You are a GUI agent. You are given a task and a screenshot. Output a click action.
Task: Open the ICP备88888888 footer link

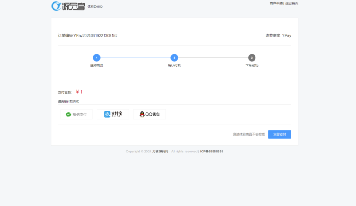212,152
